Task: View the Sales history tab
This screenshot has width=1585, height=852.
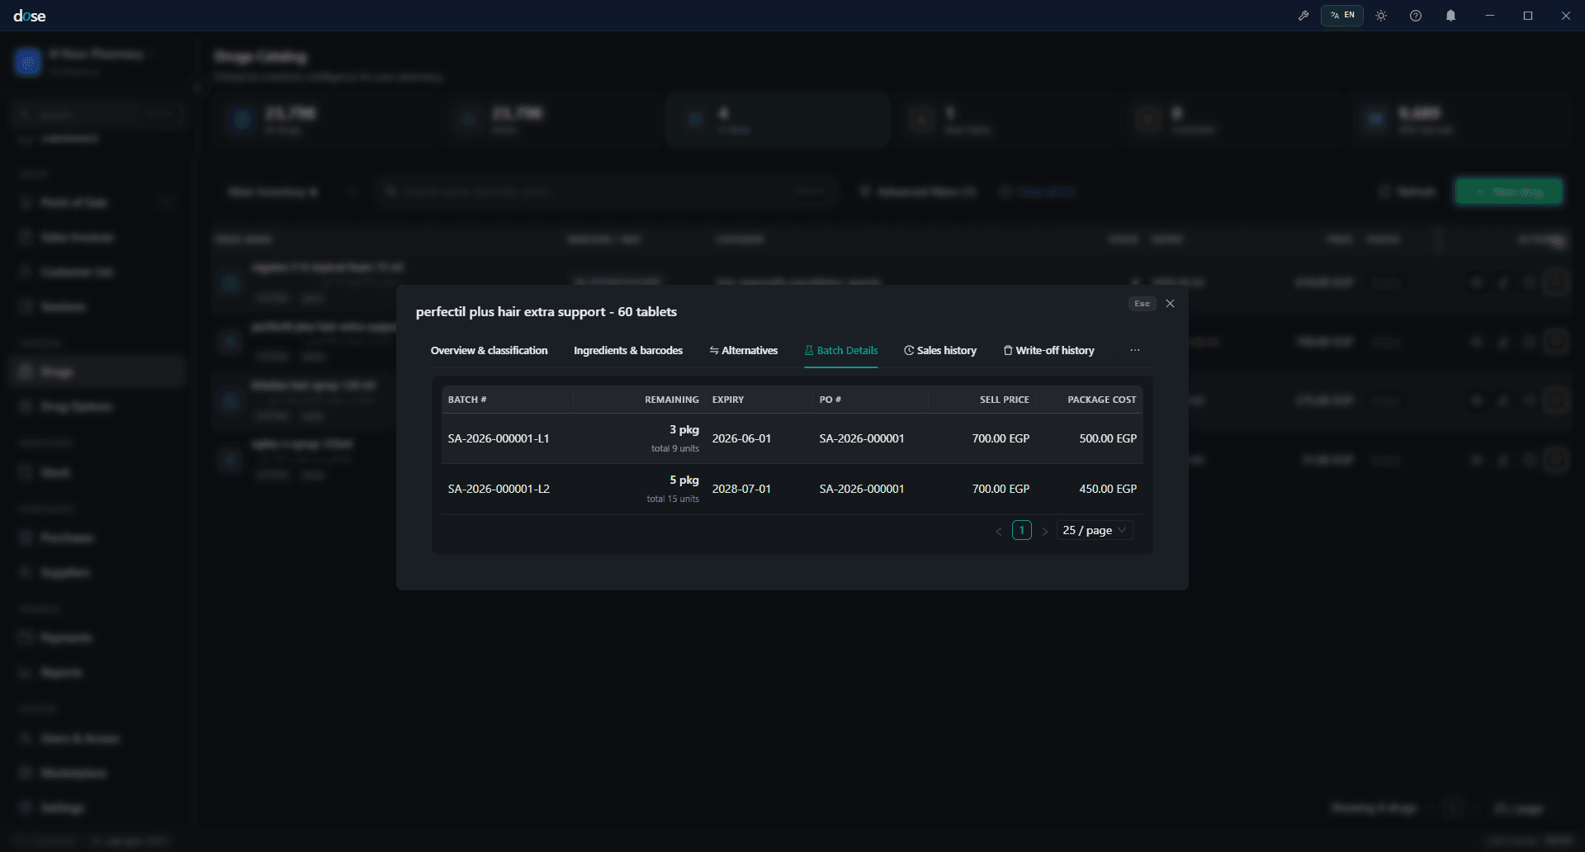Action: pos(940,351)
